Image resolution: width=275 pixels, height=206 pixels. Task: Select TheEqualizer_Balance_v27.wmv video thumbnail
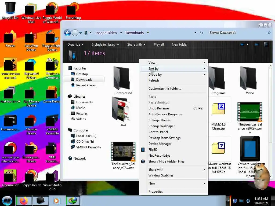pos(123,151)
